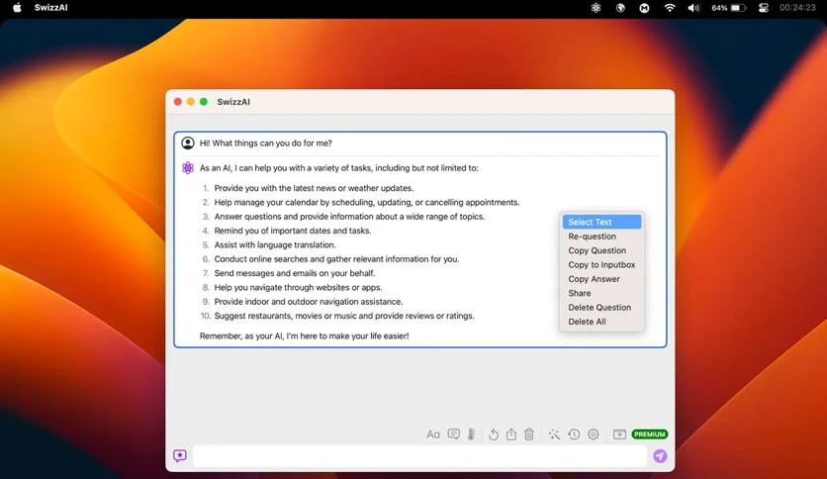Viewport: 827px width, 479px height.
Task: Open settings gear in SwizzAI toolbar
Action: 594,434
